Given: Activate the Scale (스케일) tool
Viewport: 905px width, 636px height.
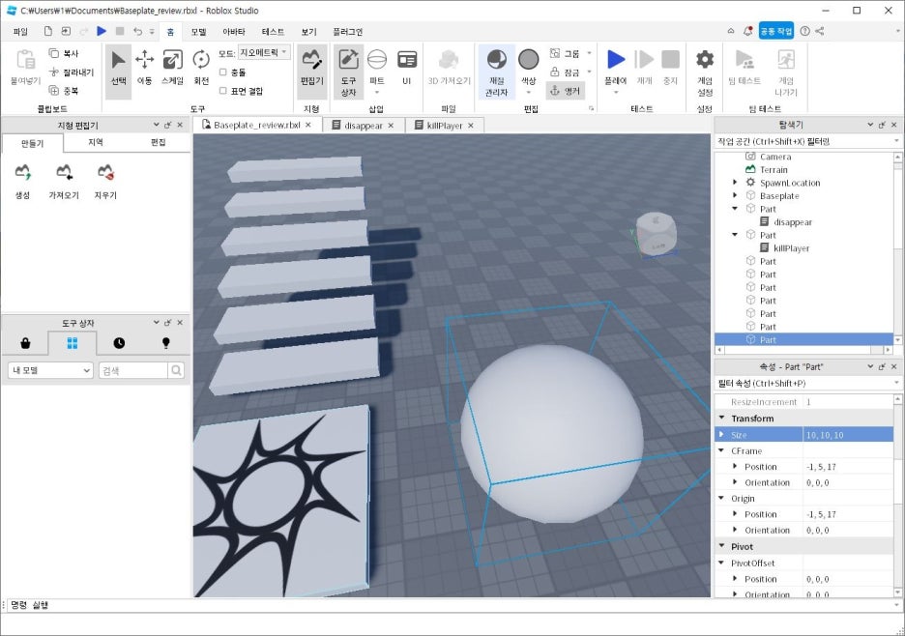Looking at the screenshot, I should coord(172,68).
